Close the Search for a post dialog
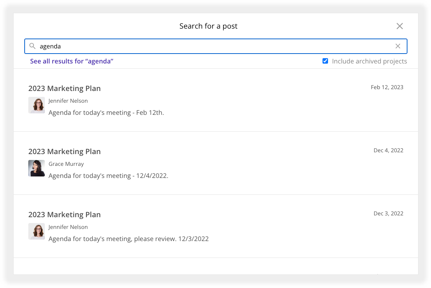The image size is (431, 288). [400, 26]
